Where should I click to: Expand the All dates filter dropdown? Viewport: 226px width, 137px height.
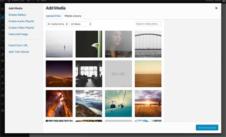[x=80, y=24]
